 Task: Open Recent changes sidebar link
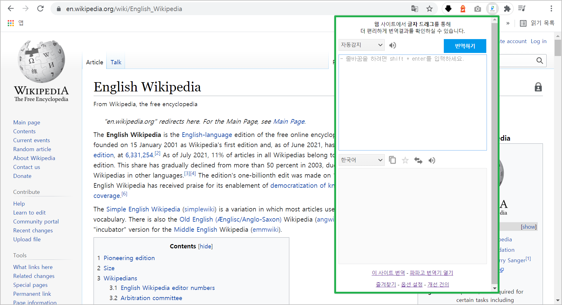pos(33,231)
